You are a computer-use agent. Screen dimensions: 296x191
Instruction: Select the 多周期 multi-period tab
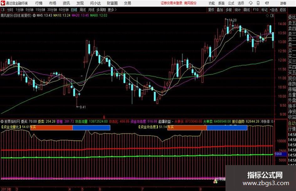pos(101,10)
